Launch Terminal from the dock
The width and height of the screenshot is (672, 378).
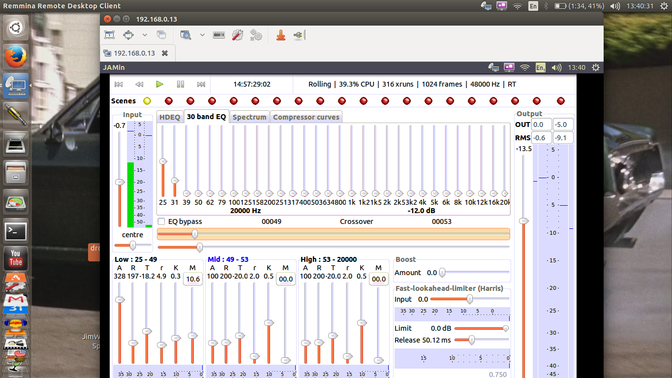click(x=16, y=231)
